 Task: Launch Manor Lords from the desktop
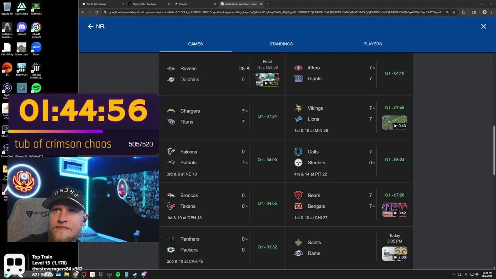22,49
